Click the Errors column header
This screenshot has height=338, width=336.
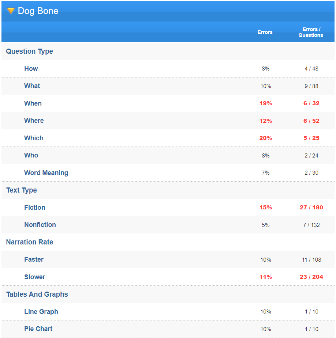coord(265,32)
